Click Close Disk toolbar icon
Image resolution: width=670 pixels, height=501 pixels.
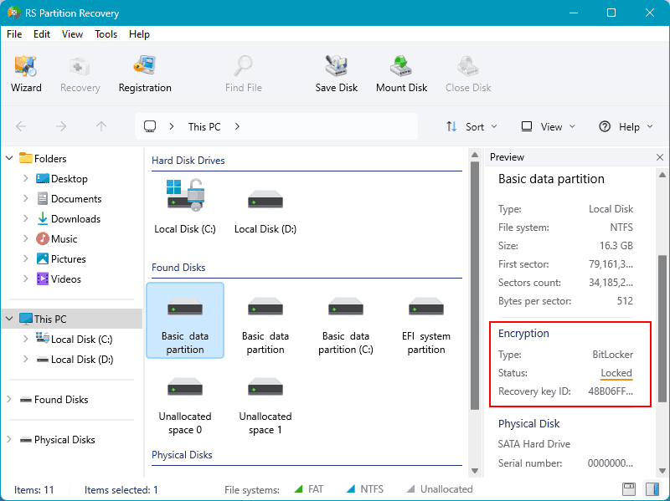pyautogui.click(x=468, y=74)
